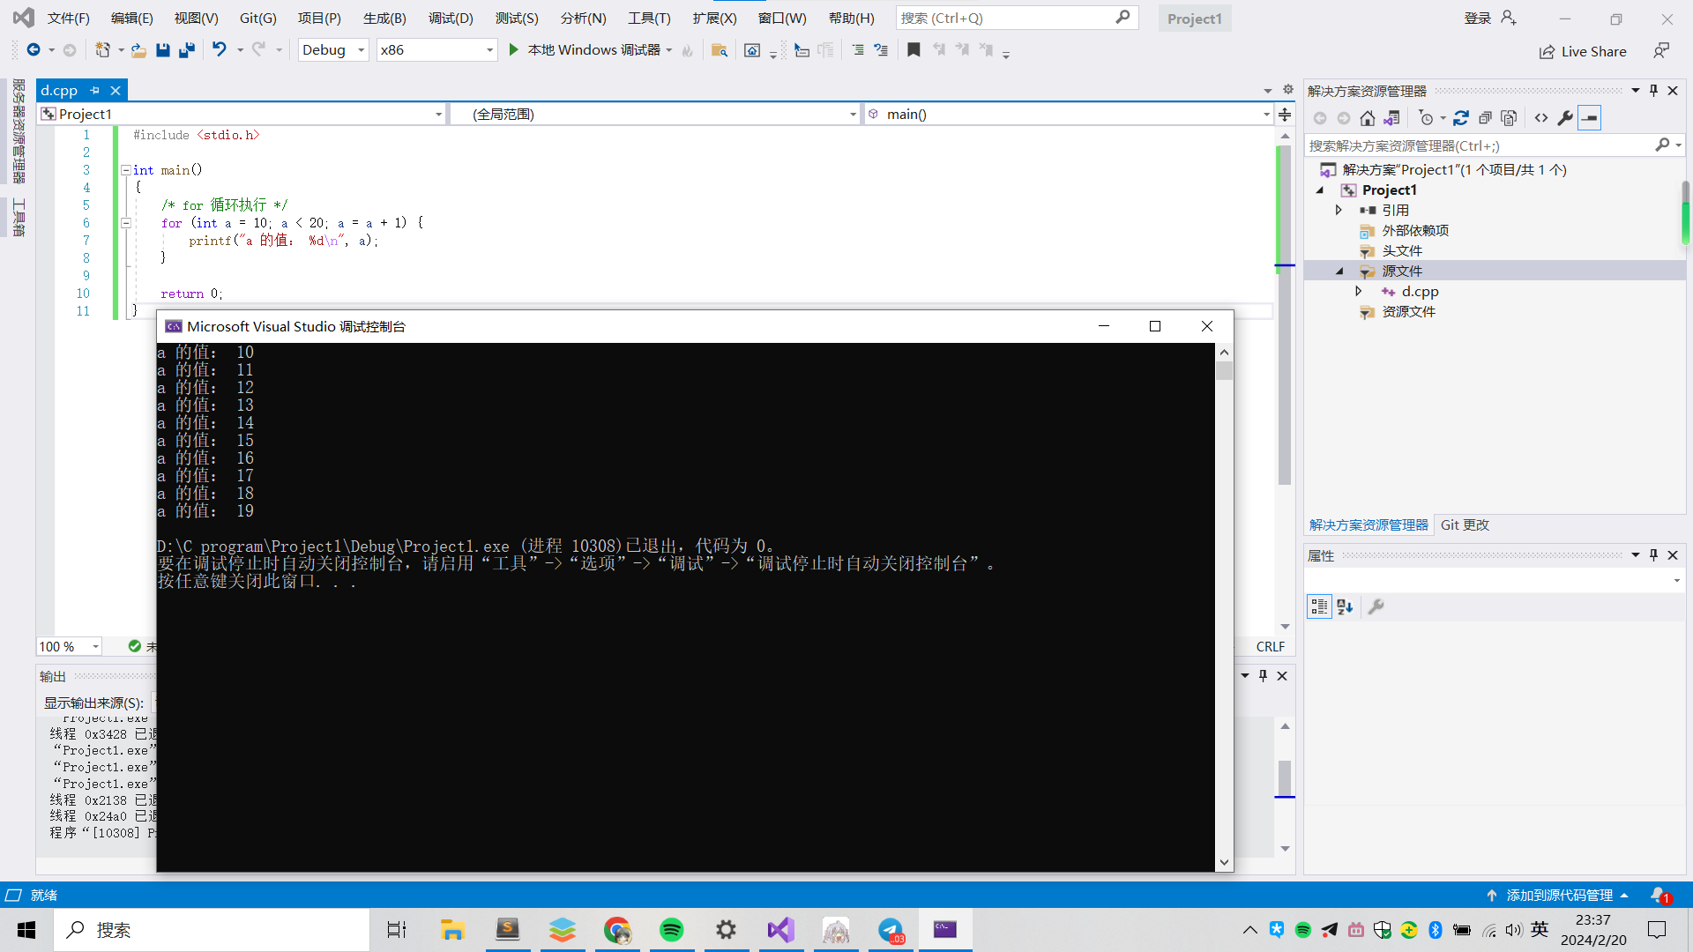The width and height of the screenshot is (1693, 952).
Task: Switch to 解决方案资源管理器 bottom tab
Action: pyautogui.click(x=1369, y=524)
